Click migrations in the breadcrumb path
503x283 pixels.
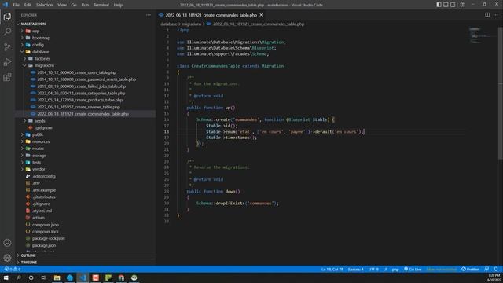tap(192, 24)
